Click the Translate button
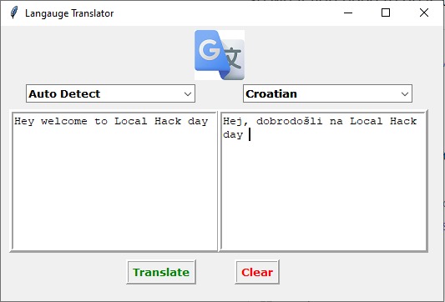This screenshot has width=445, height=302. [161, 272]
